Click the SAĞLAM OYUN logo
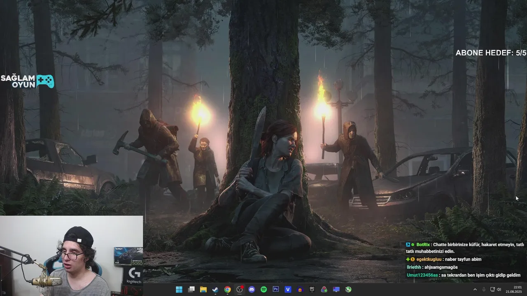The height and width of the screenshot is (296, 527). 27,81
